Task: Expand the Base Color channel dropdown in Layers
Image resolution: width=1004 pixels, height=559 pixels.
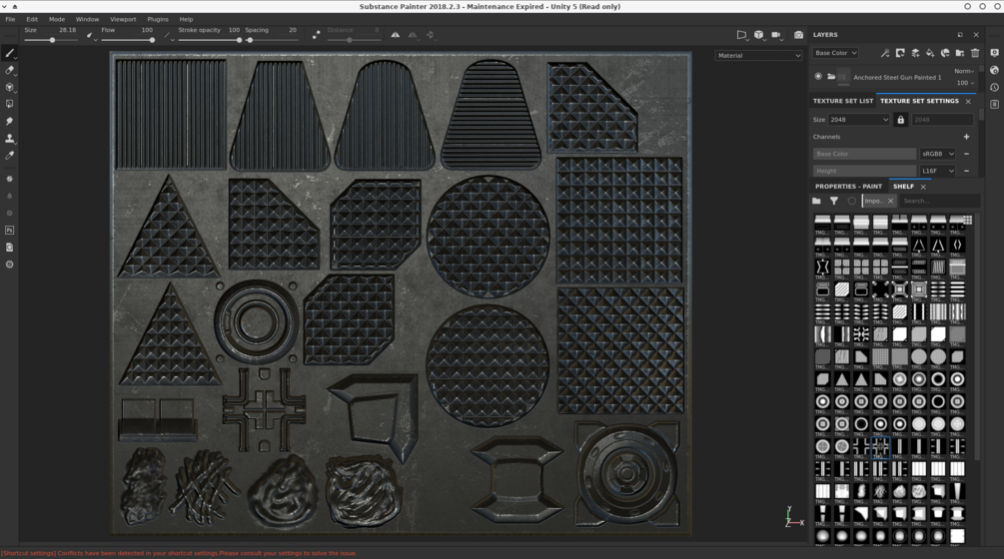Action: (x=835, y=53)
